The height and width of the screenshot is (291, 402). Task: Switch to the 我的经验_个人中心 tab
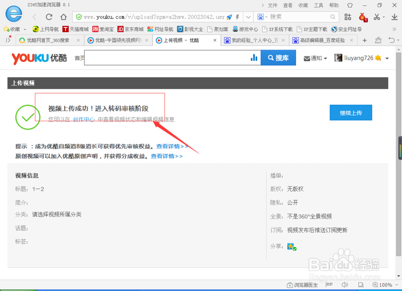(x=255, y=41)
